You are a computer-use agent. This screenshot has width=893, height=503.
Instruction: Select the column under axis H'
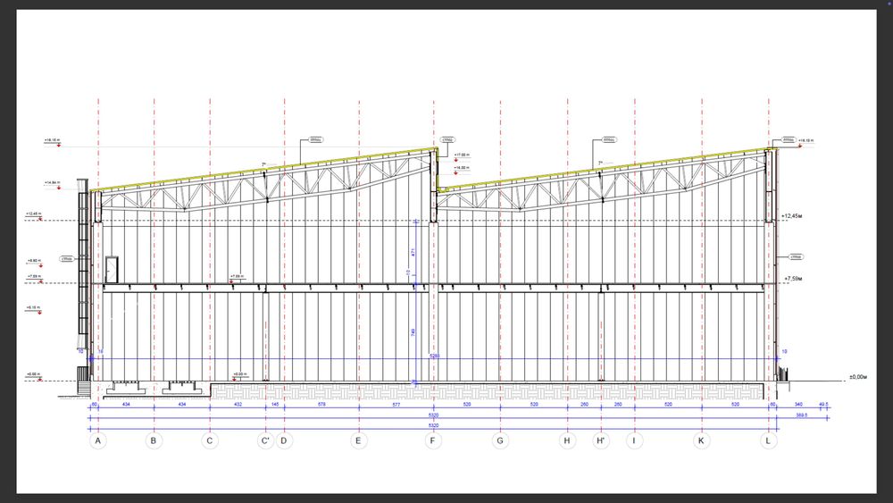click(x=601, y=337)
